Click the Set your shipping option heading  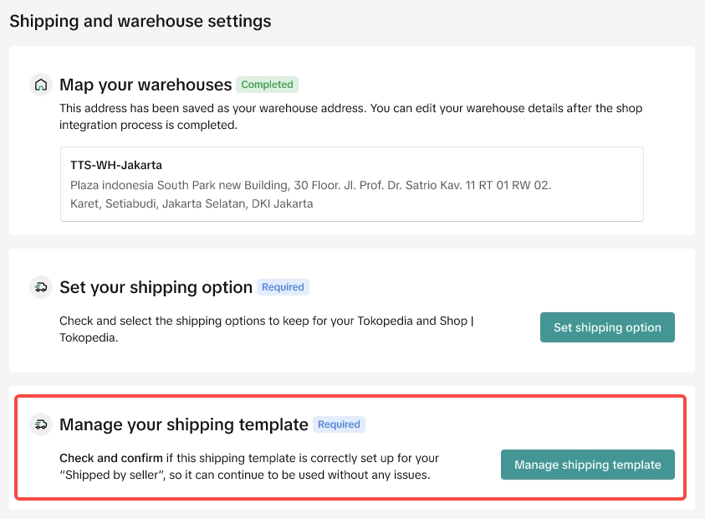coord(156,287)
